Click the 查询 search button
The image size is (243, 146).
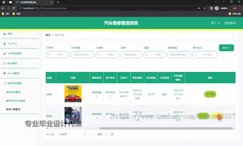[227, 48]
